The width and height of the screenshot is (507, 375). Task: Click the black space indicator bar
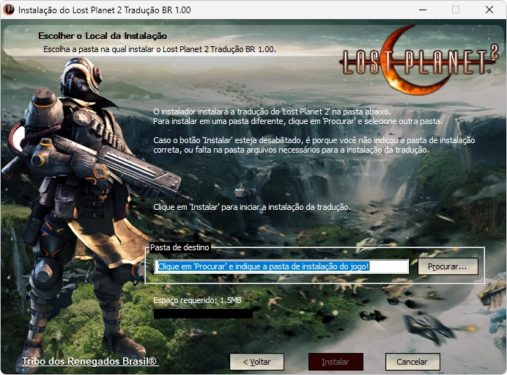point(203,314)
